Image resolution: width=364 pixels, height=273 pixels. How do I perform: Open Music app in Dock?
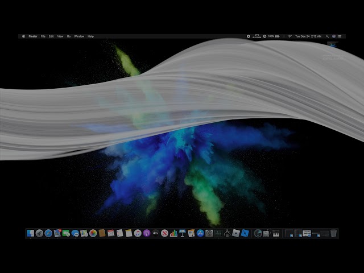(x=138, y=233)
